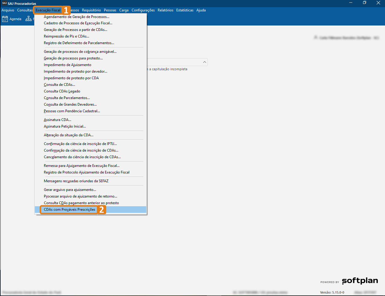Collapse the panel using the up chevron
This screenshot has width=385, height=296.
(x=205, y=62)
